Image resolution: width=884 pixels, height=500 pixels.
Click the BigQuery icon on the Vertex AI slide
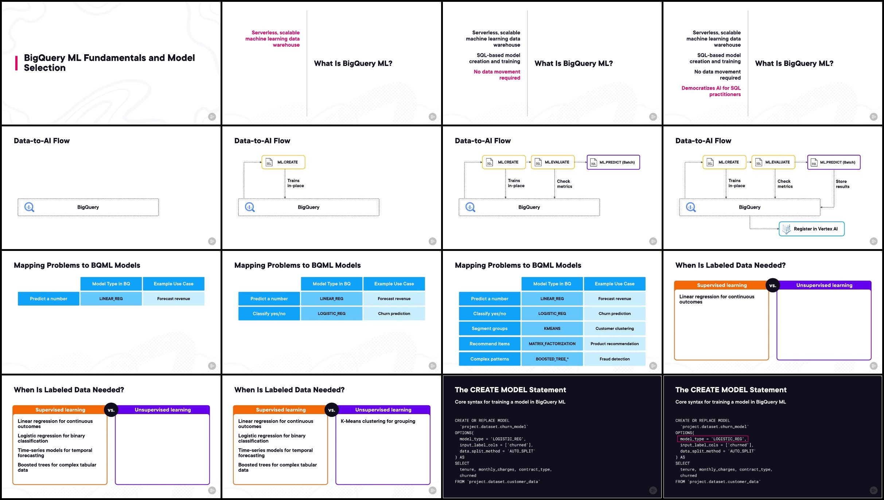[691, 207]
